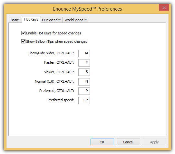Click the 'Faster, CTRL+ALT:' label

pyautogui.click(x=59, y=62)
